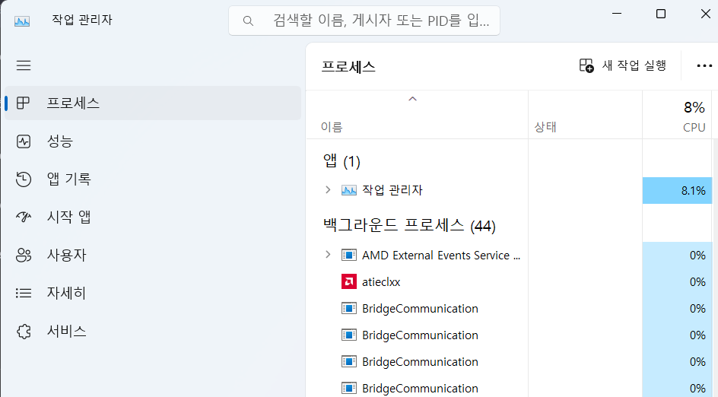The height and width of the screenshot is (397, 718).
Task: Sort by the 상태 column header
Action: [585, 115]
